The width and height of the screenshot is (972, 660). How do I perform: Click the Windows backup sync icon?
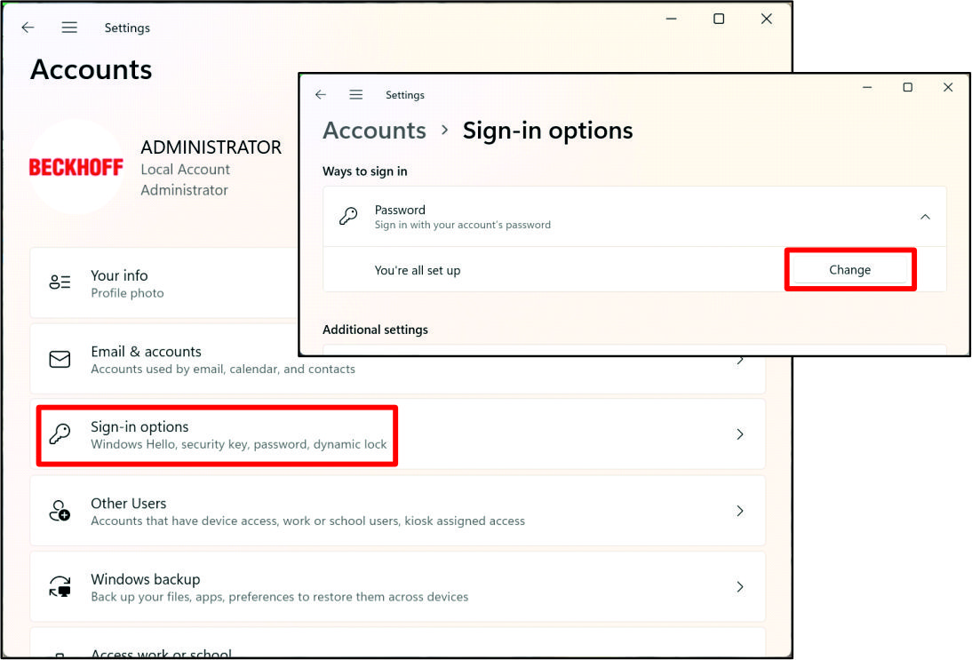coord(60,586)
